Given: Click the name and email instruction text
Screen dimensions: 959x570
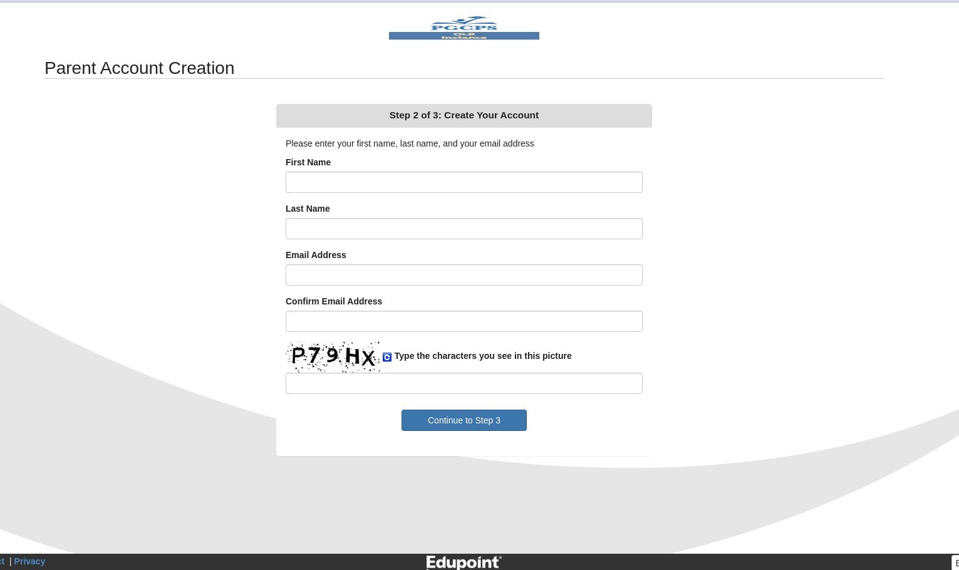Looking at the screenshot, I should [410, 143].
